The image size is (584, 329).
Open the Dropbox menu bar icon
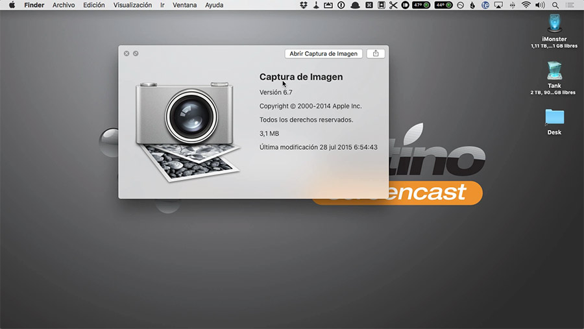pyautogui.click(x=304, y=5)
